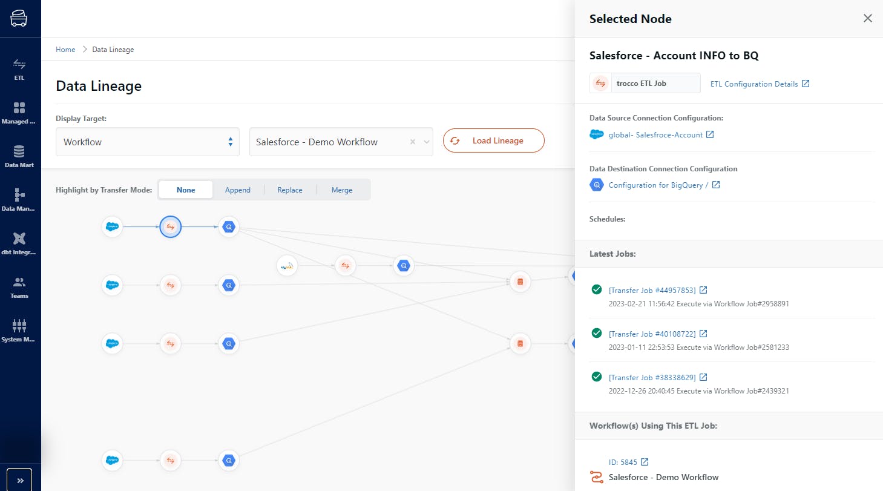Clear the Salesforce - Demo Workflow selection

coord(413,142)
